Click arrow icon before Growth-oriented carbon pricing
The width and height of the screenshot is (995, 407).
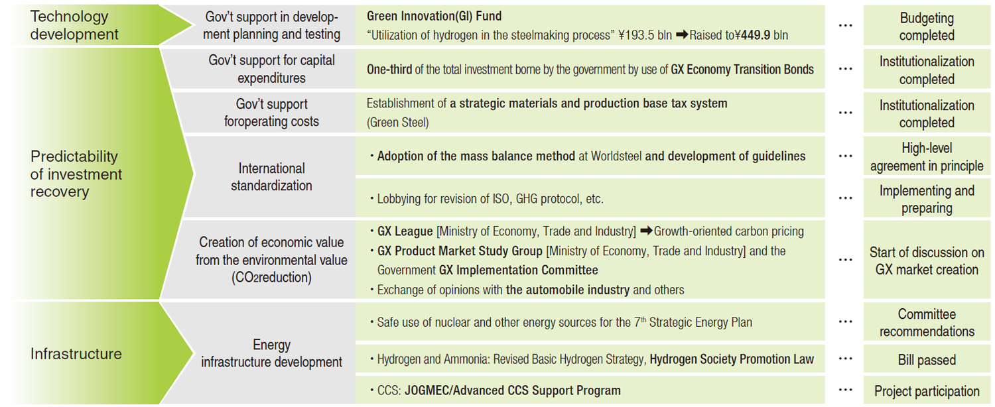(647, 231)
